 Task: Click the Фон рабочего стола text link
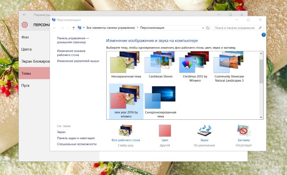(x=126, y=140)
